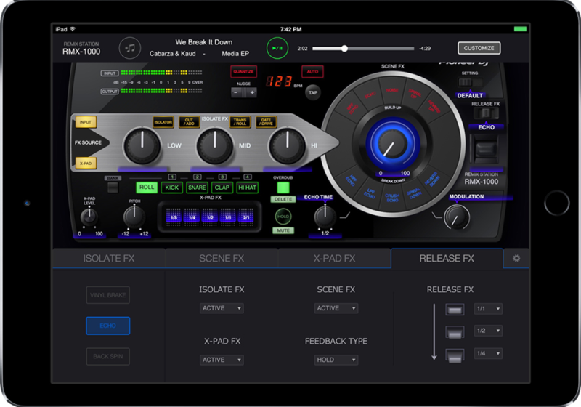Switch to the X-PAD FX tab
This screenshot has height=407, width=581.
(334, 258)
